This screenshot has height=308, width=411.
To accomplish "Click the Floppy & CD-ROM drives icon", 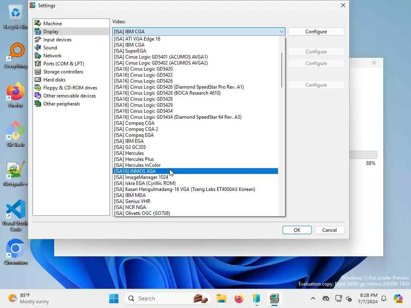I will point(38,88).
